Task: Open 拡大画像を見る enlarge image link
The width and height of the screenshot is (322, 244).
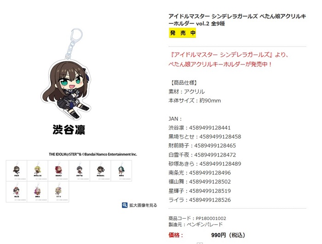Action: coord(143,205)
